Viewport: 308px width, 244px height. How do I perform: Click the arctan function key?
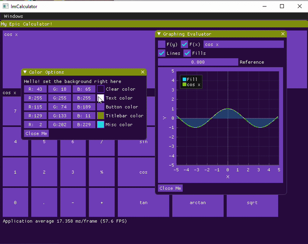(198, 205)
